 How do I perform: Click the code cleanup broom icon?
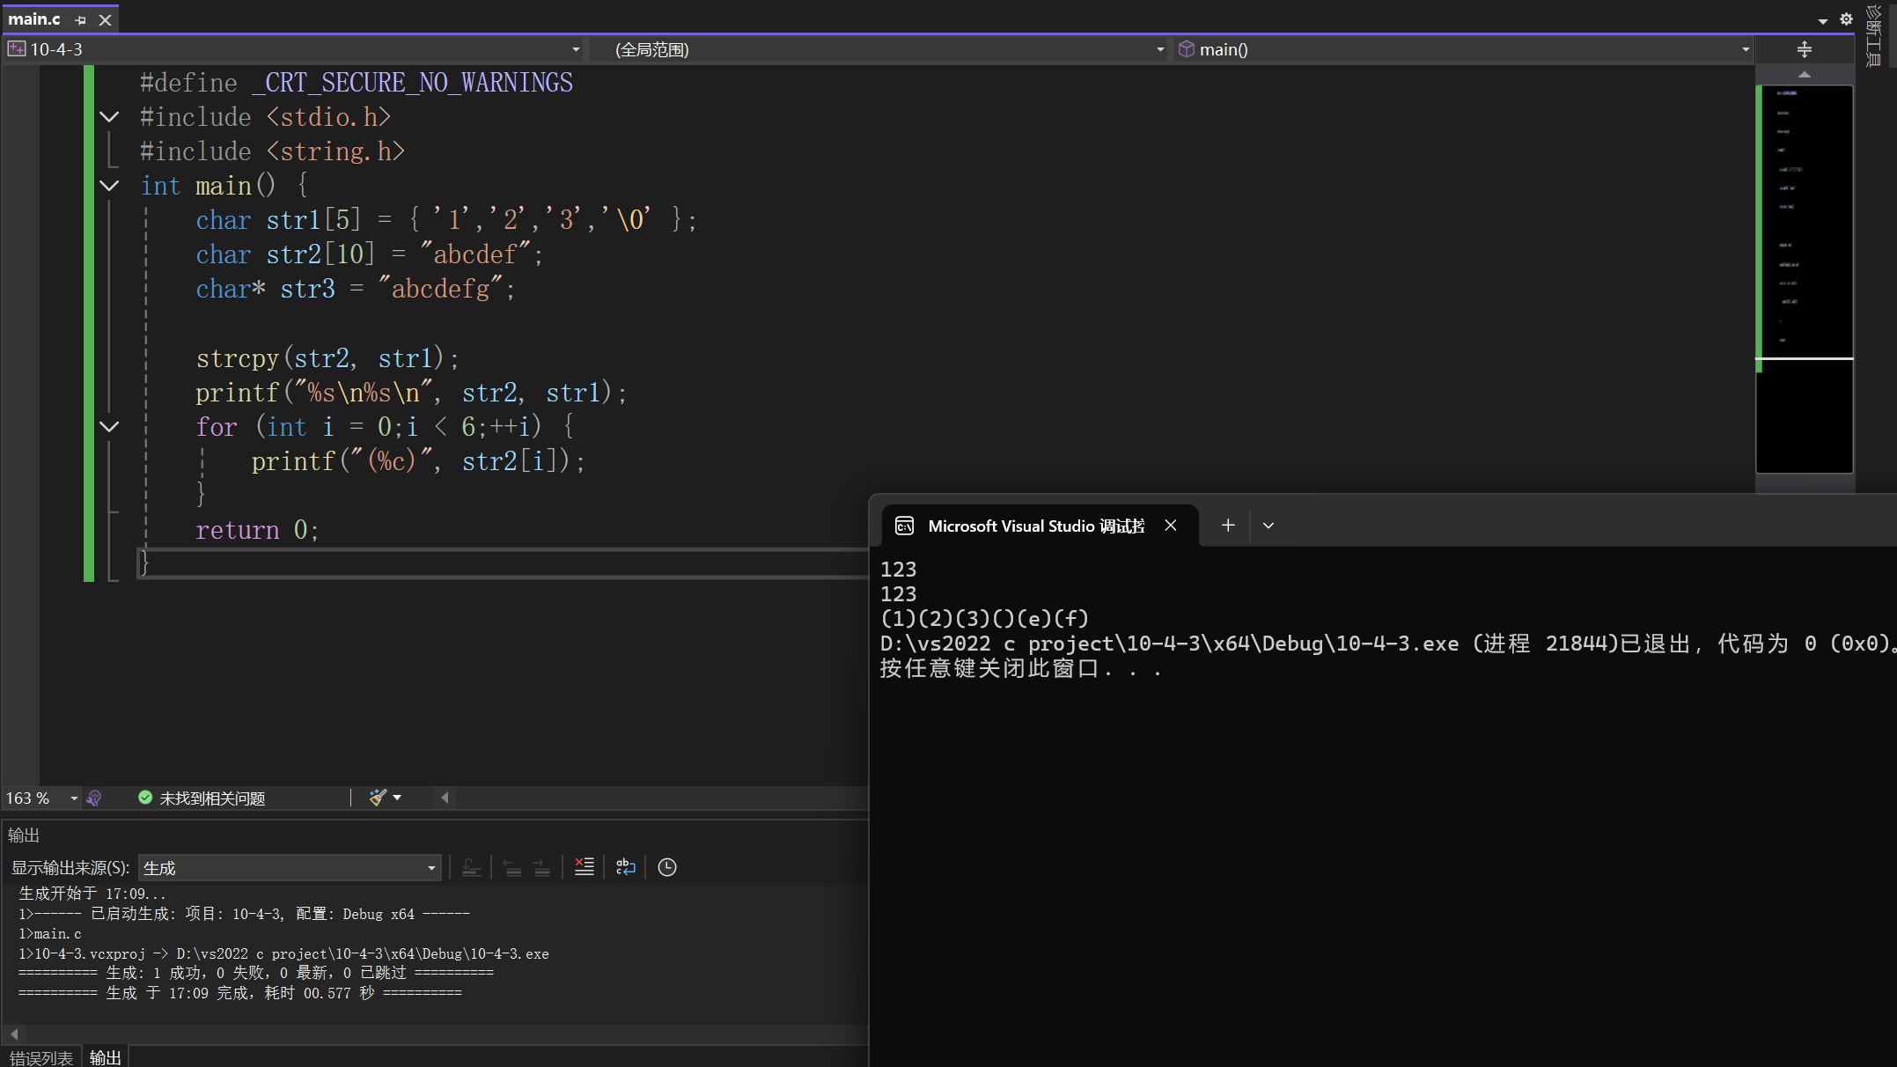(x=379, y=798)
